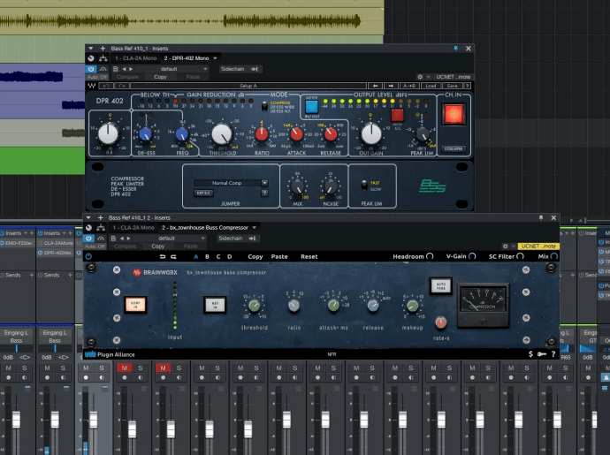Open the gear settings icon in DPR-402 window
The width and height of the screenshot is (610, 455).
click(x=420, y=77)
